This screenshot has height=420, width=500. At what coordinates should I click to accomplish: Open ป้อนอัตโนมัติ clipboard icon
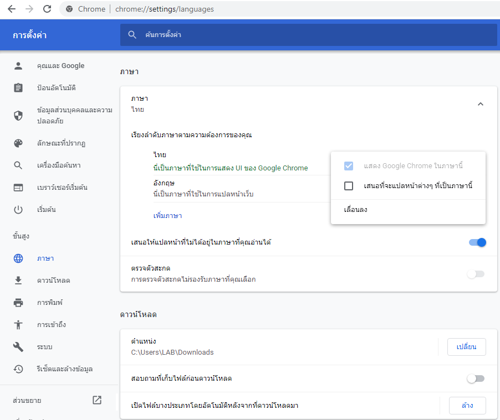pyautogui.click(x=18, y=88)
